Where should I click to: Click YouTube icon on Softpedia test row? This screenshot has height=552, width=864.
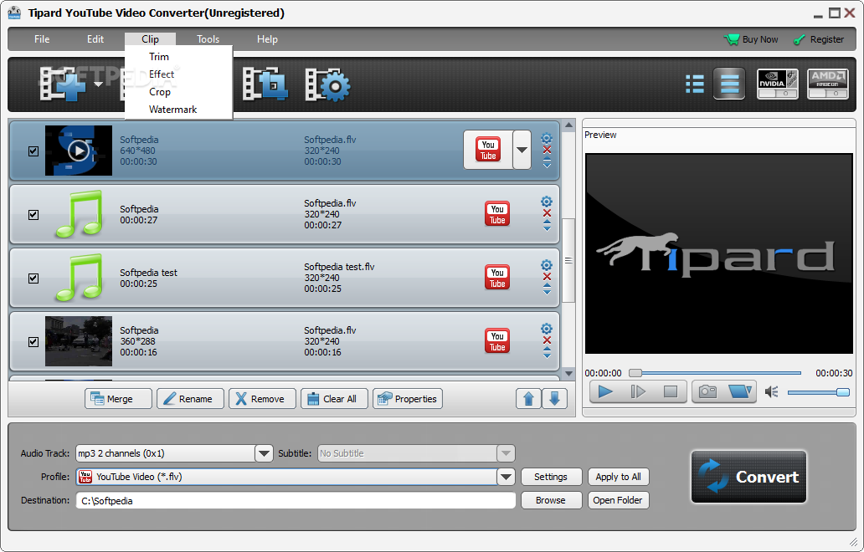click(x=497, y=278)
